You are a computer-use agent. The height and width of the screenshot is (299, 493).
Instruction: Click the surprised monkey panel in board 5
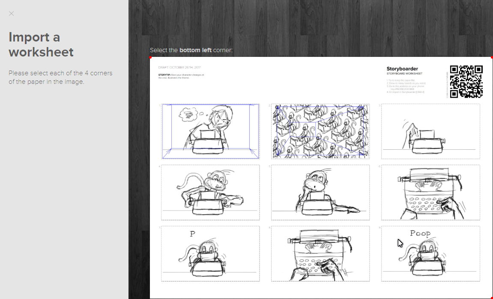click(x=320, y=192)
